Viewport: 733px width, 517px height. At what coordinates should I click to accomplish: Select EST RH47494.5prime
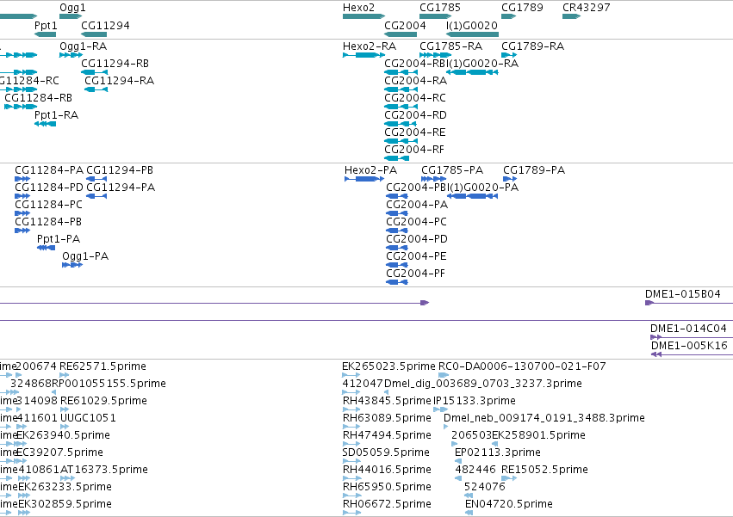click(352, 444)
